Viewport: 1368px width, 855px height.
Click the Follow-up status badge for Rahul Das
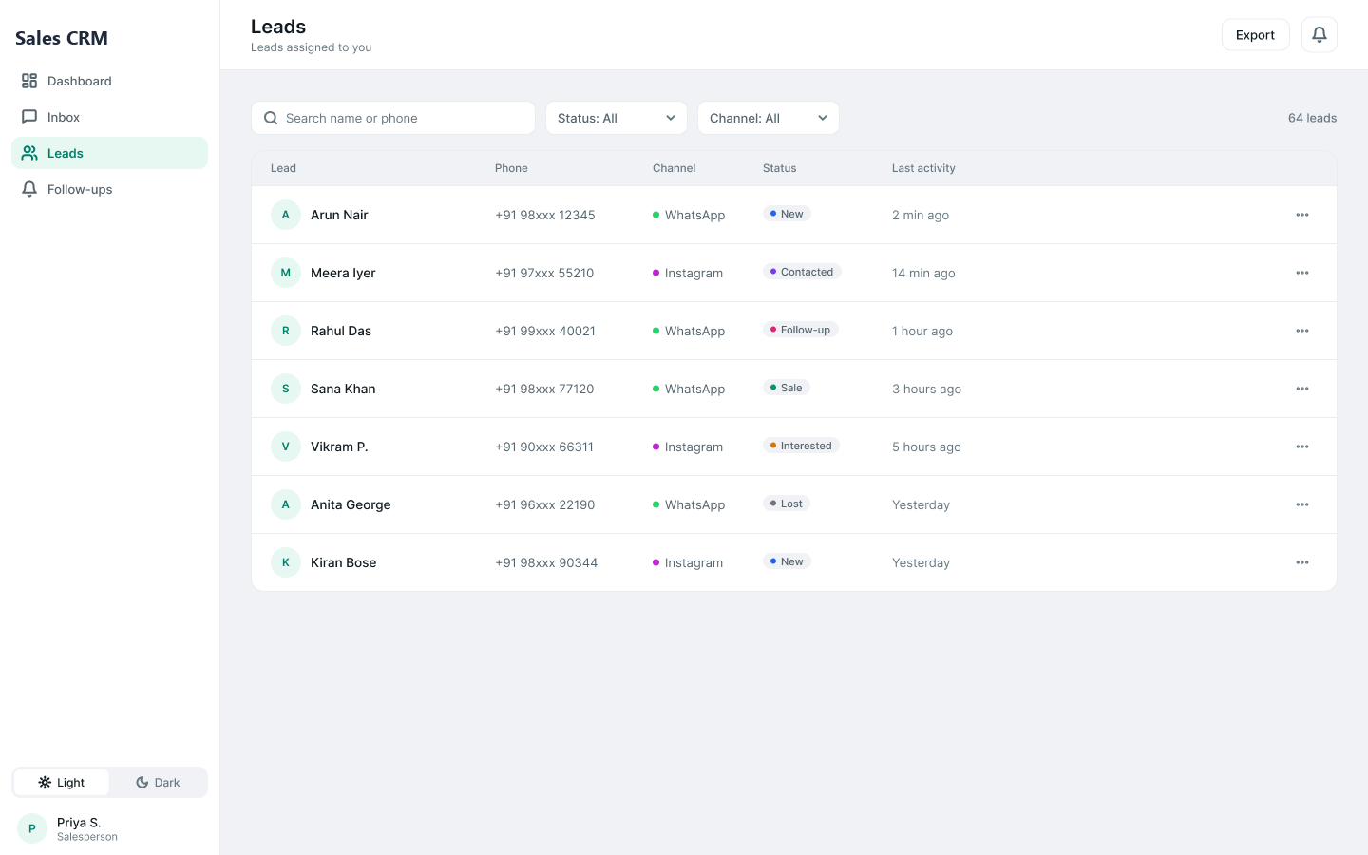pos(801,330)
